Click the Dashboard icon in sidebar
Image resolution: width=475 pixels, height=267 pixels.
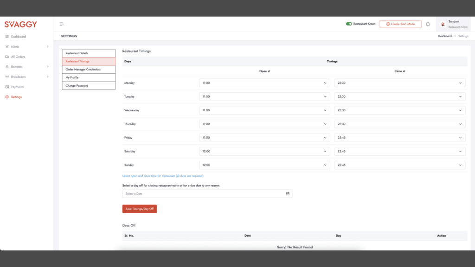point(7,37)
